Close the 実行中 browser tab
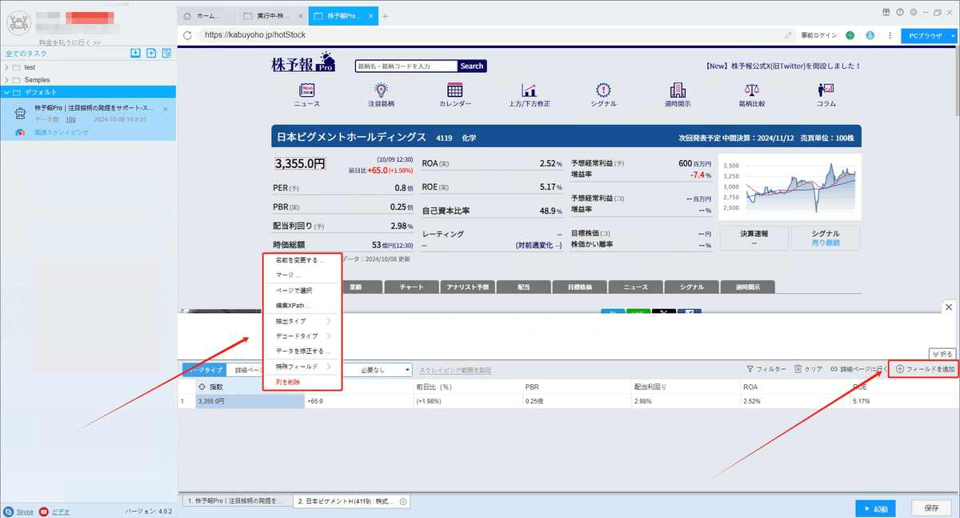960x518 pixels. tap(300, 15)
